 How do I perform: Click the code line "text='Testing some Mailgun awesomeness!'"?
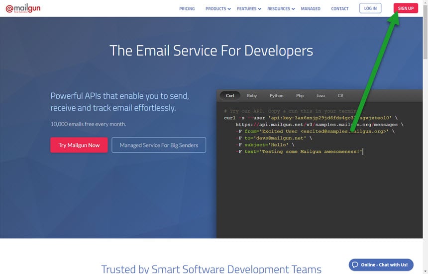tap(303, 151)
